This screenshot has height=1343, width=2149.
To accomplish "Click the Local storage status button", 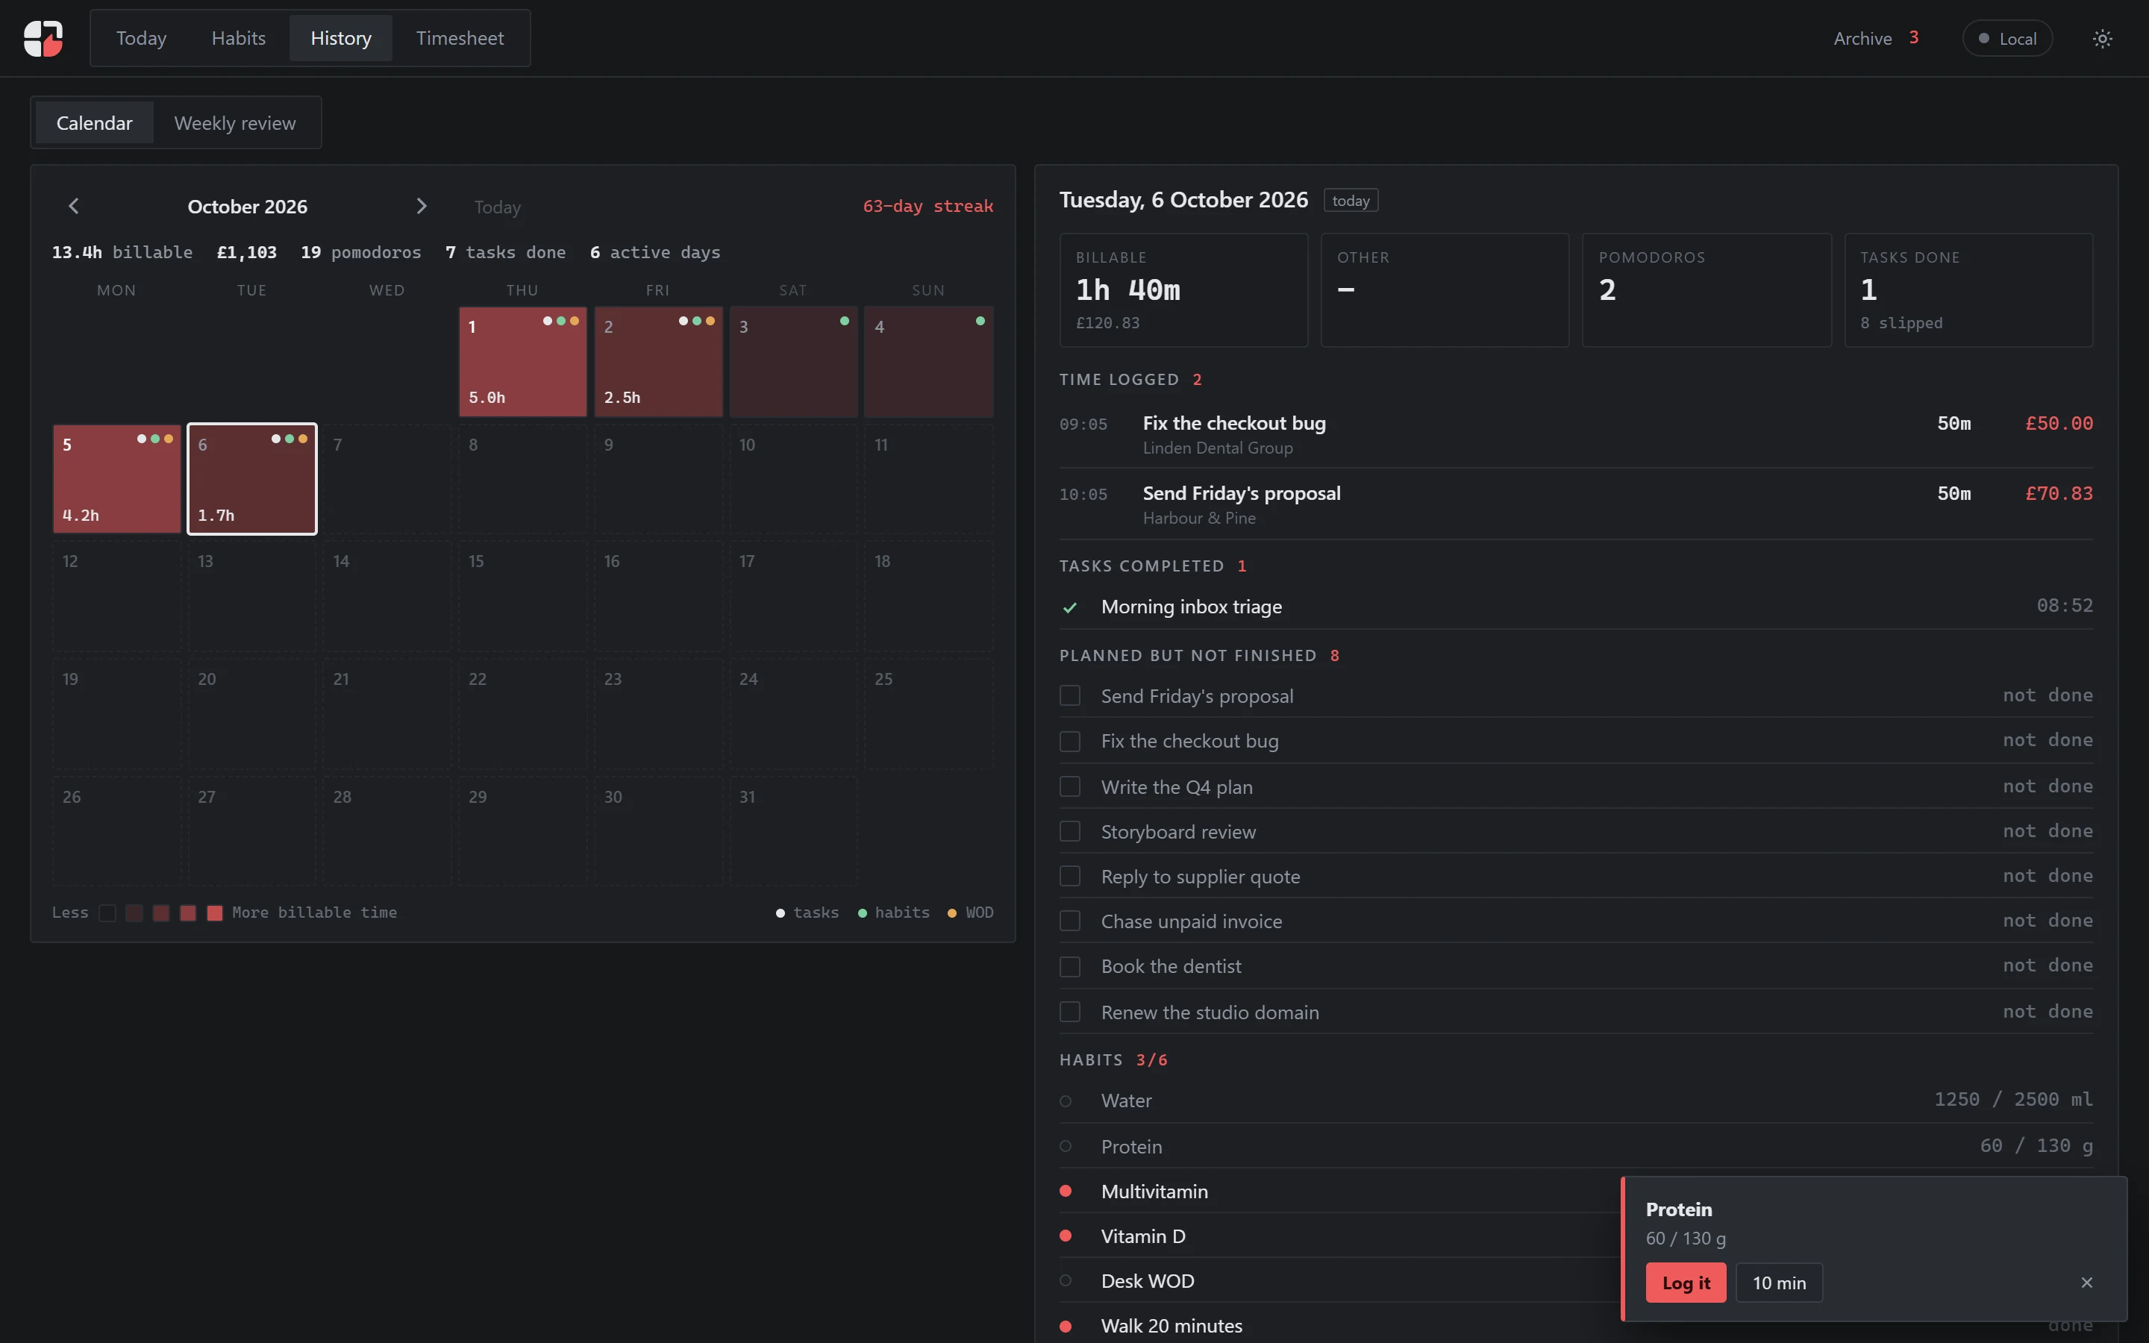I will pyautogui.click(x=2007, y=38).
